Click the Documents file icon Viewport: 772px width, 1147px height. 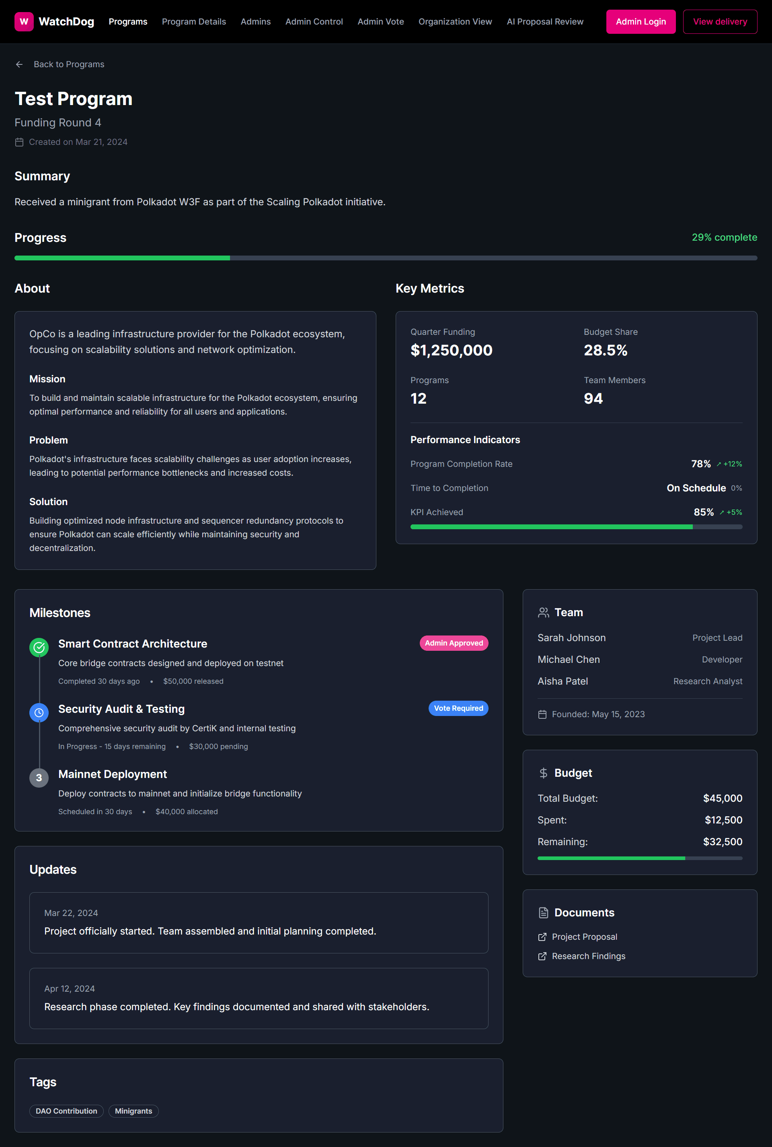[x=543, y=912]
